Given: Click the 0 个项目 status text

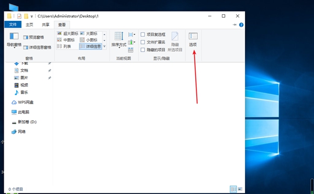Looking at the screenshot, I should coord(16,189).
